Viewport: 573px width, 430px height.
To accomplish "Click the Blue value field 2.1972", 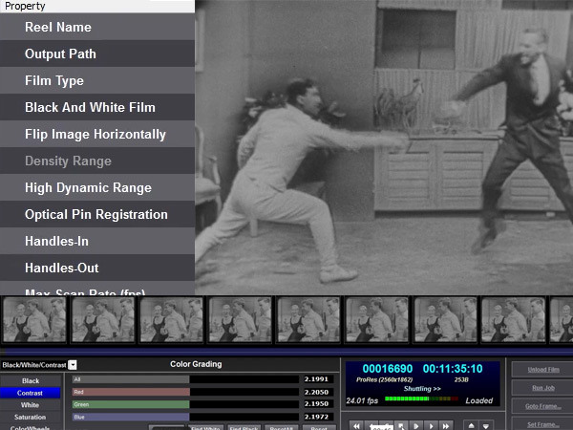I will [318, 417].
